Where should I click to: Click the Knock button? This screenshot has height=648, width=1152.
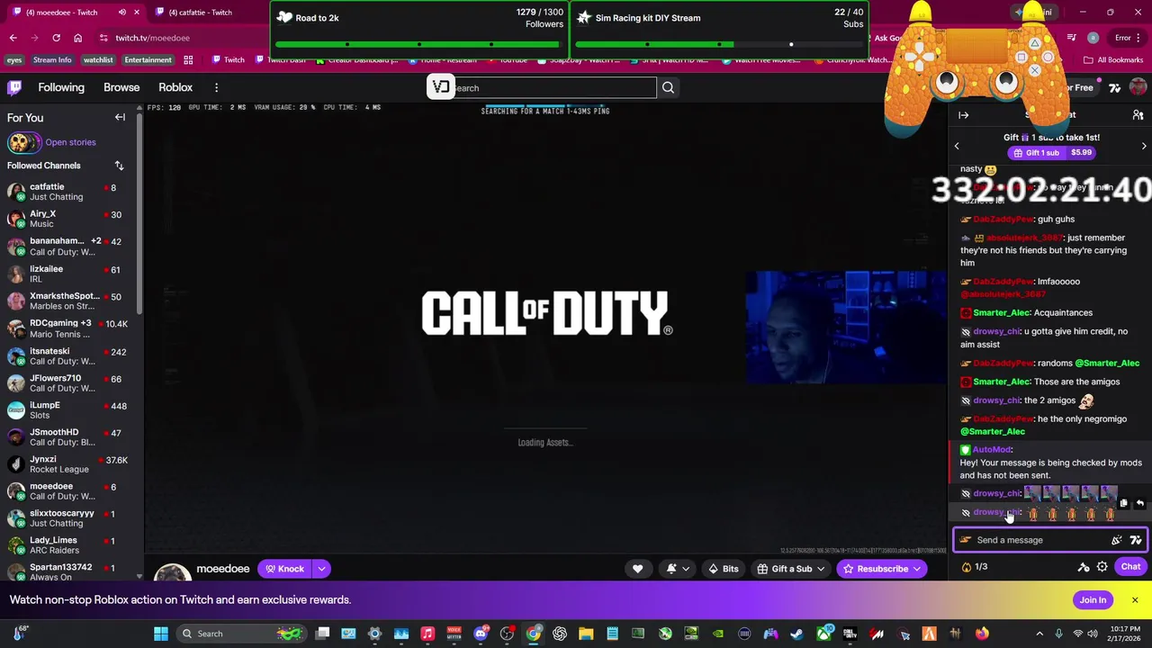284,569
